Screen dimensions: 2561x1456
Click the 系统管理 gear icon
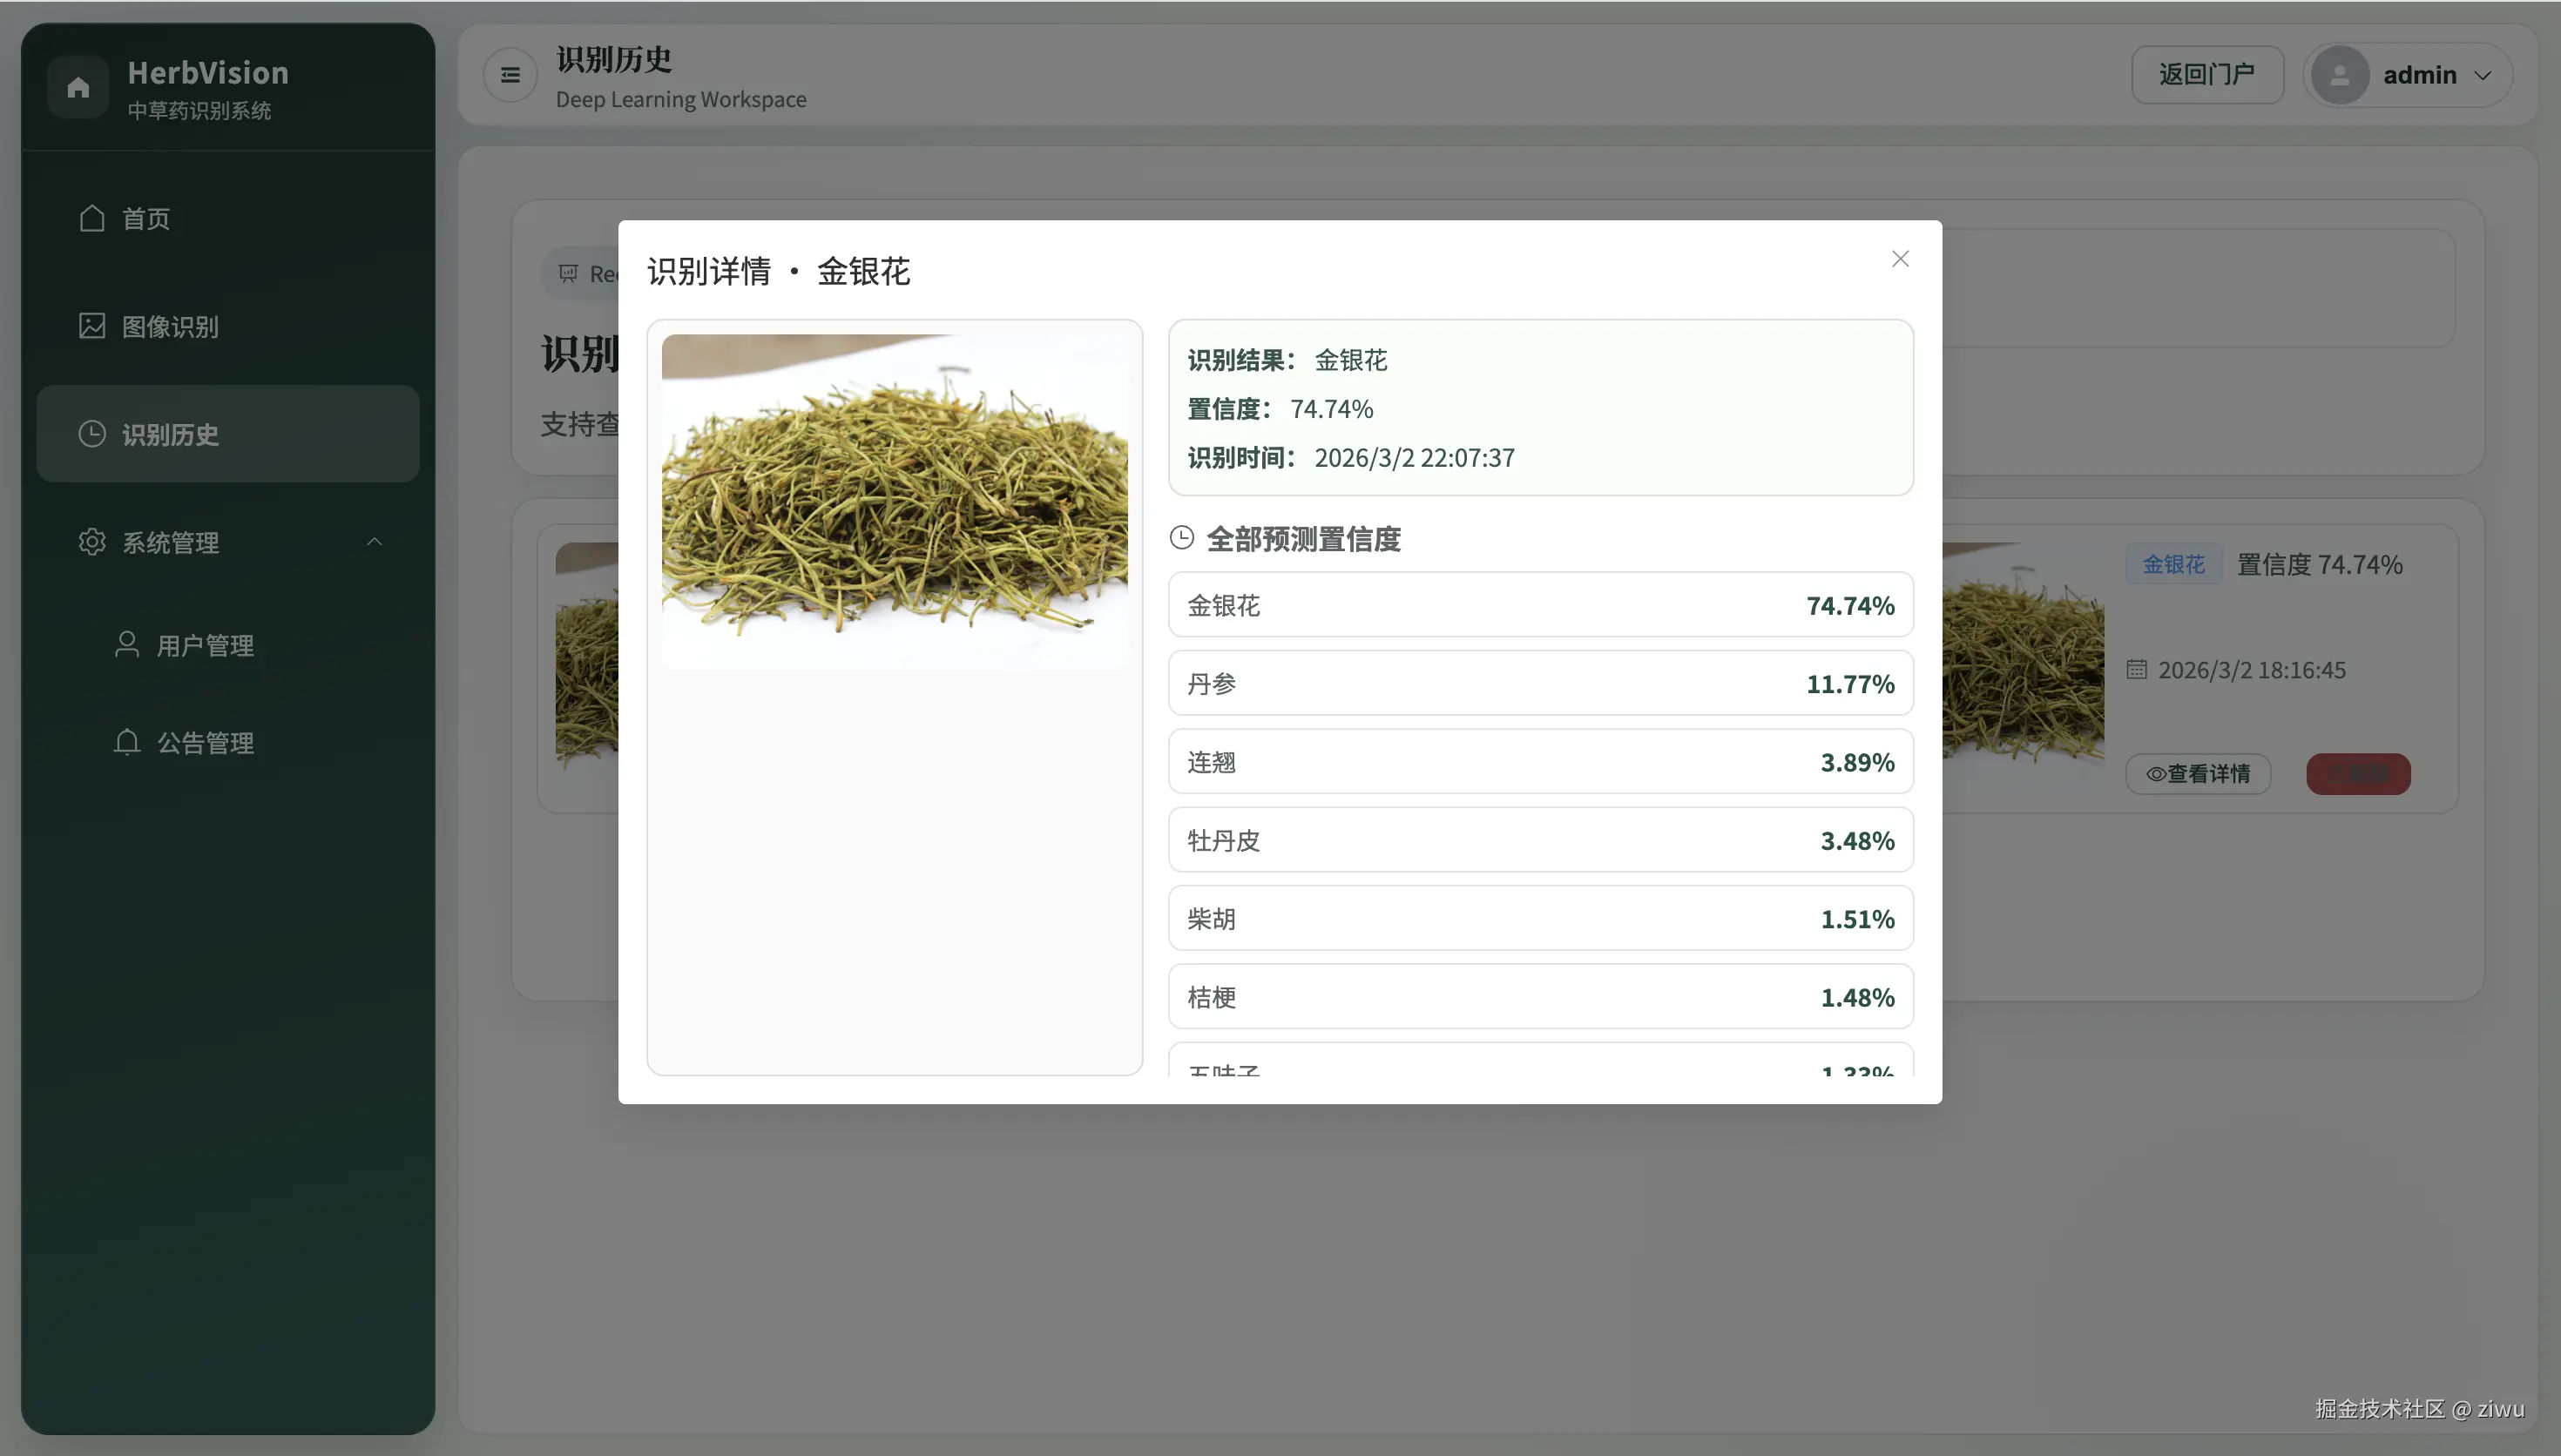point(93,542)
